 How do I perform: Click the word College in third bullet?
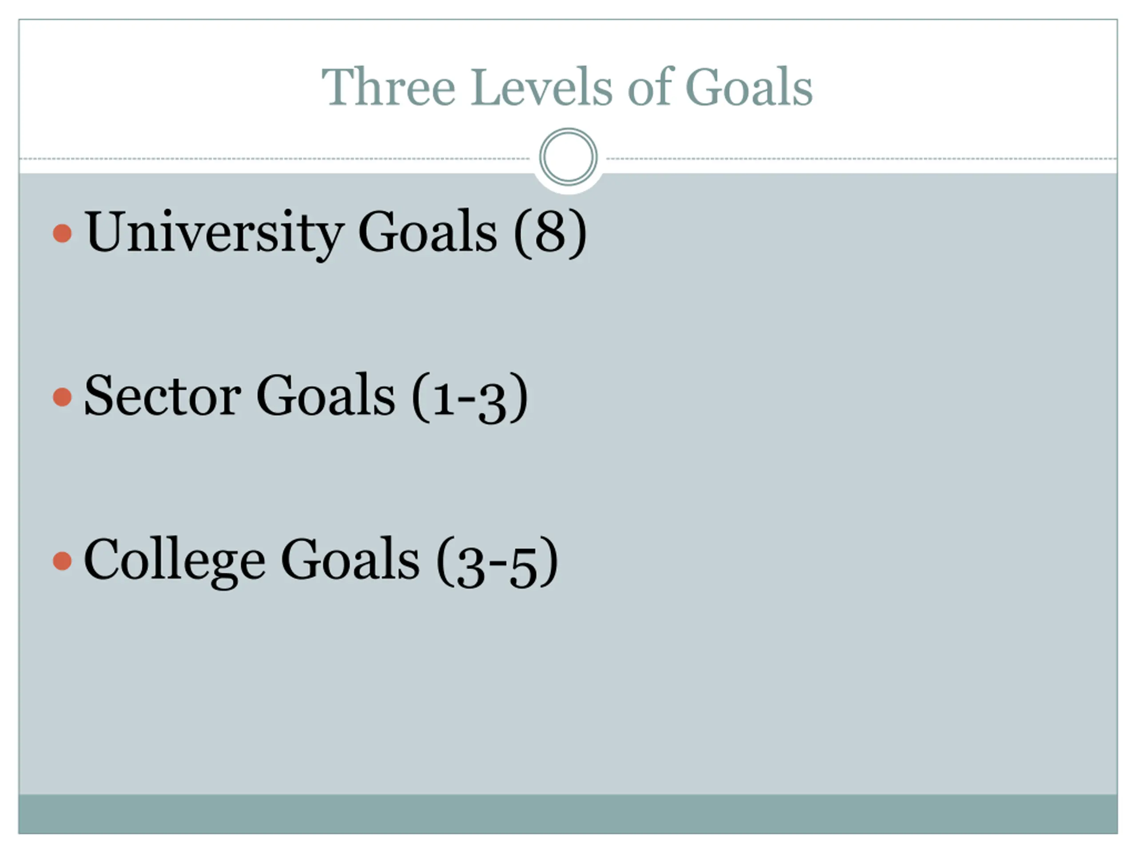coord(174,562)
